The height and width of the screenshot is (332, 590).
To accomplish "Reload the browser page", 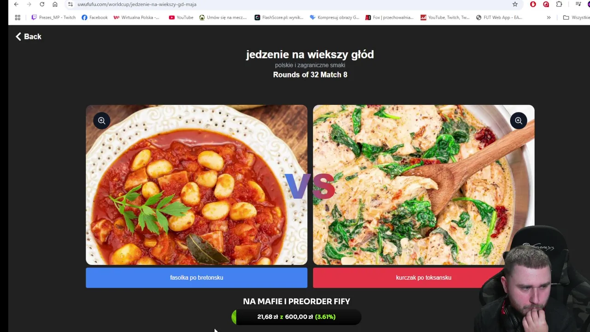I will (42, 4).
